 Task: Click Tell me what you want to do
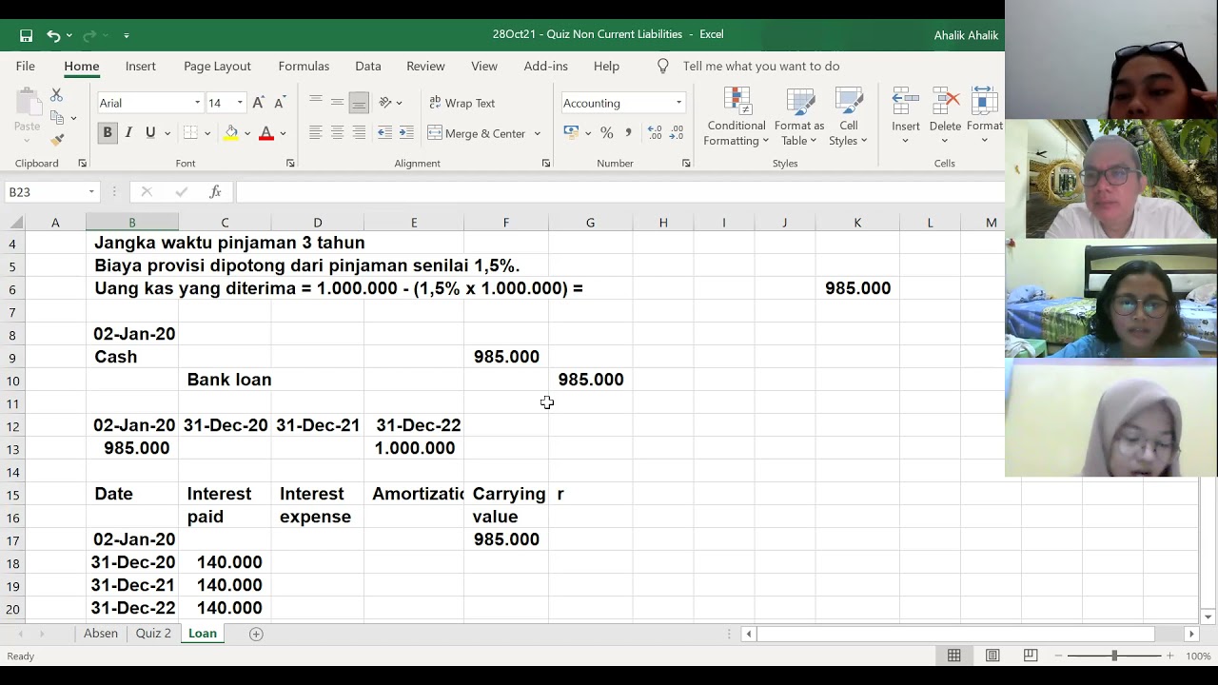760,66
